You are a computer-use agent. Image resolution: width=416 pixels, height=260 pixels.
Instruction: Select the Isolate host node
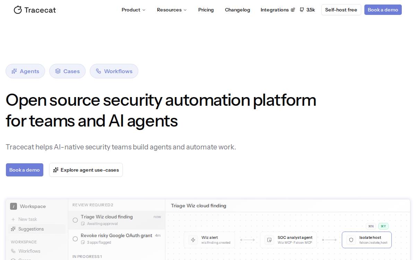coord(367,240)
